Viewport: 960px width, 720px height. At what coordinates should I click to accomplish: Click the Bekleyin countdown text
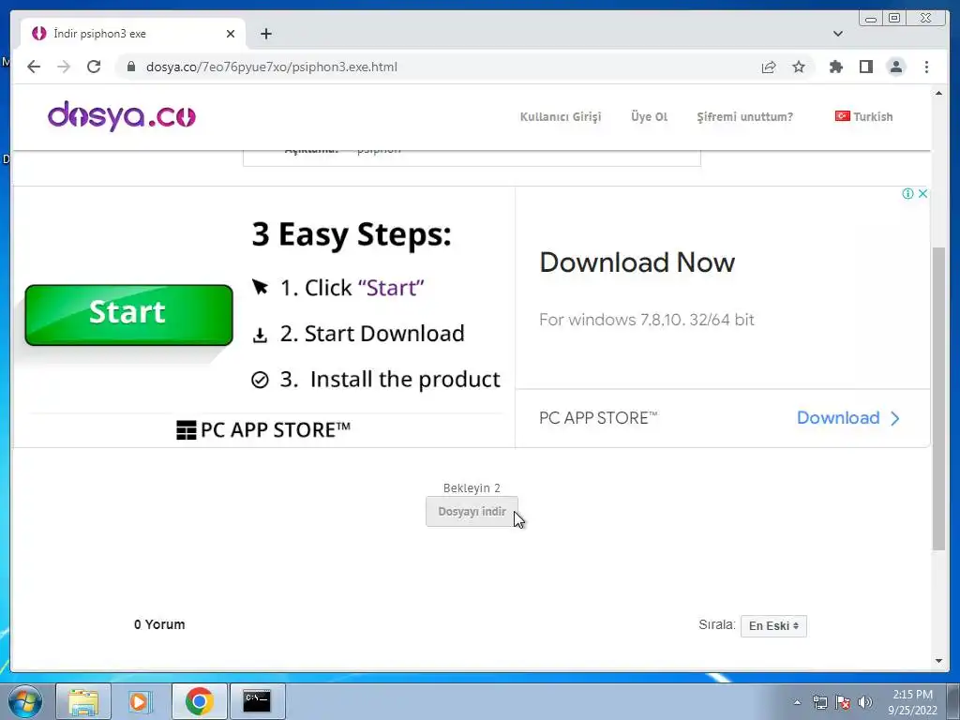click(472, 487)
